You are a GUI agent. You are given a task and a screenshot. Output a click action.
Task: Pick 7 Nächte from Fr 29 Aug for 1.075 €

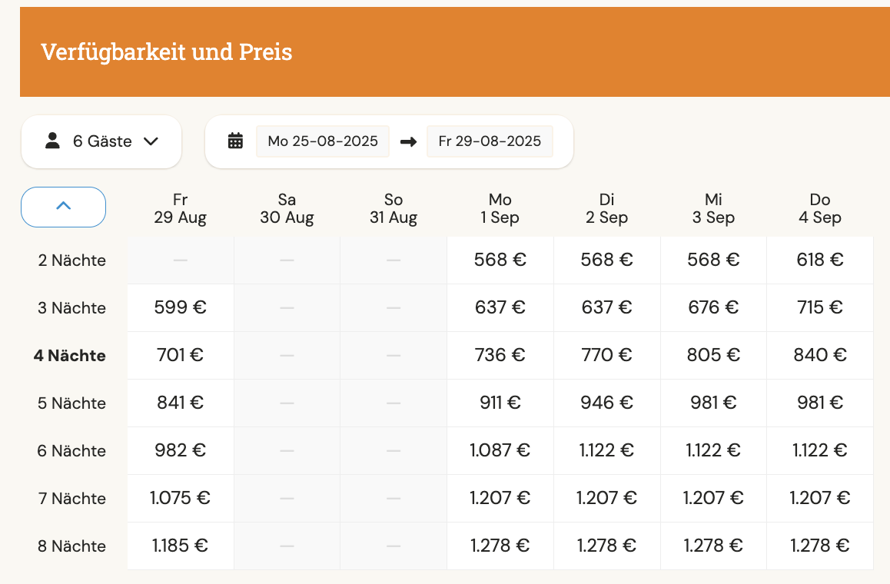pos(181,498)
